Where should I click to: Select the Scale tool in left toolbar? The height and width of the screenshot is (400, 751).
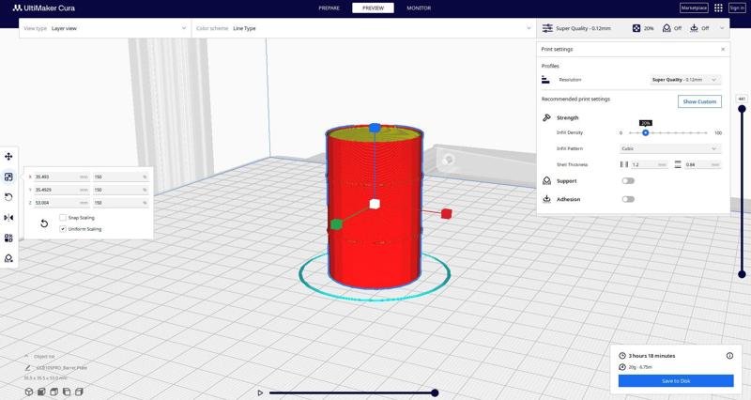[8, 177]
